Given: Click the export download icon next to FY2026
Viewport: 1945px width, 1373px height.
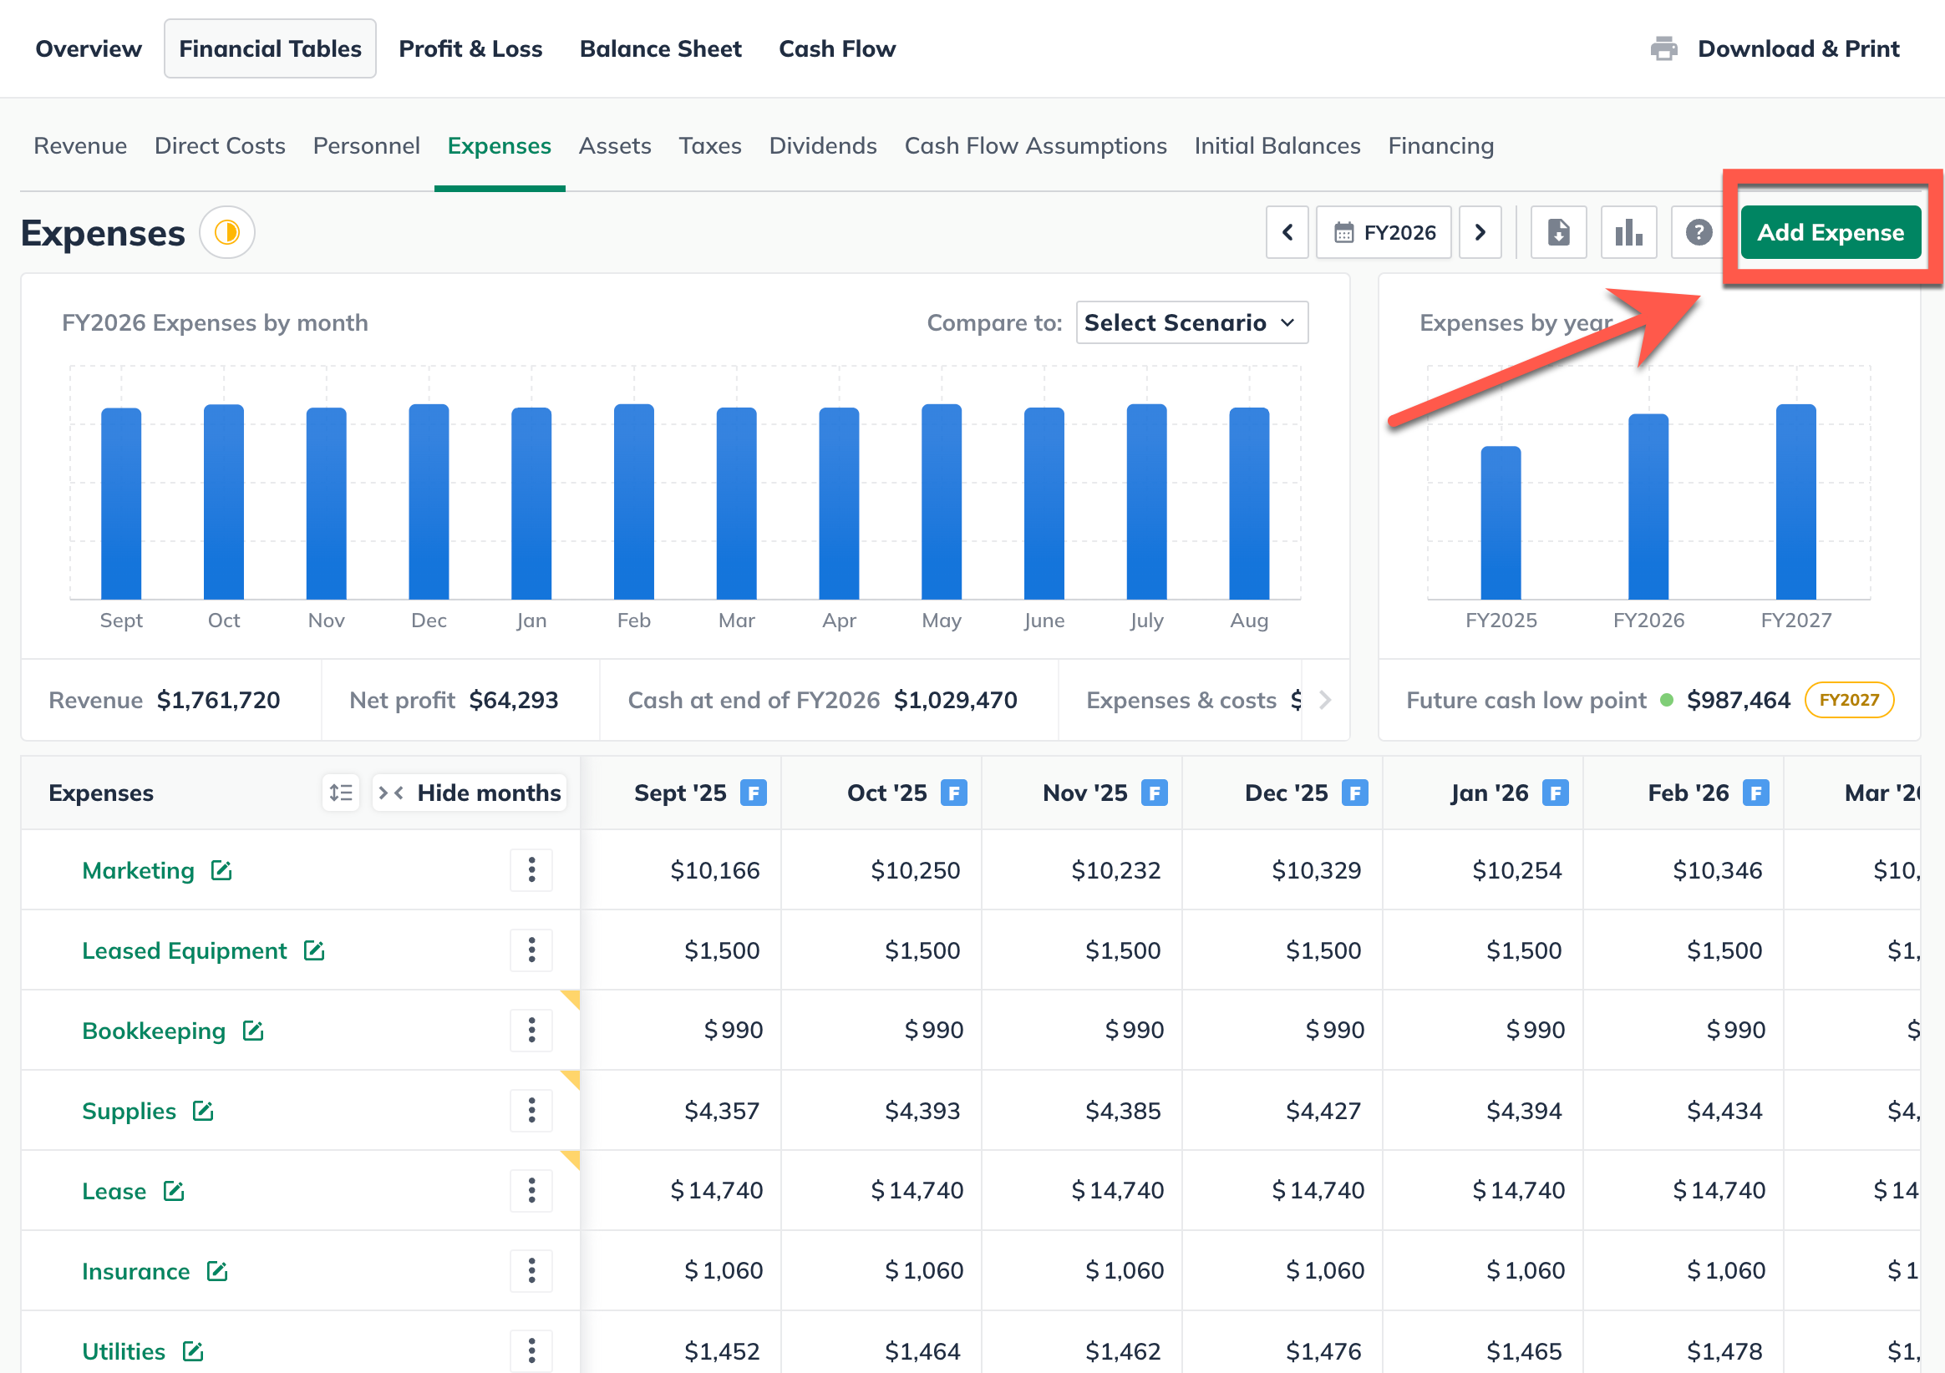Looking at the screenshot, I should click(1558, 232).
